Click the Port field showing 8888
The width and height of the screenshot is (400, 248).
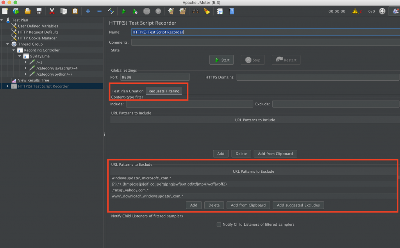click(155, 77)
